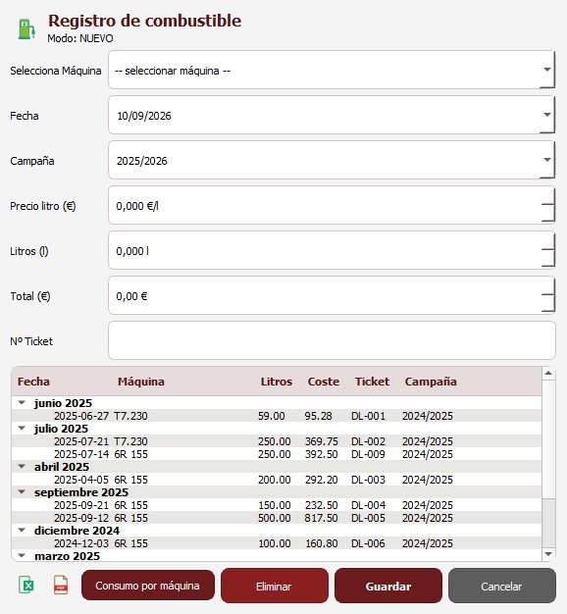This screenshot has height=614, width=567.
Task: Open Consumo por máquina report
Action: click(x=148, y=586)
